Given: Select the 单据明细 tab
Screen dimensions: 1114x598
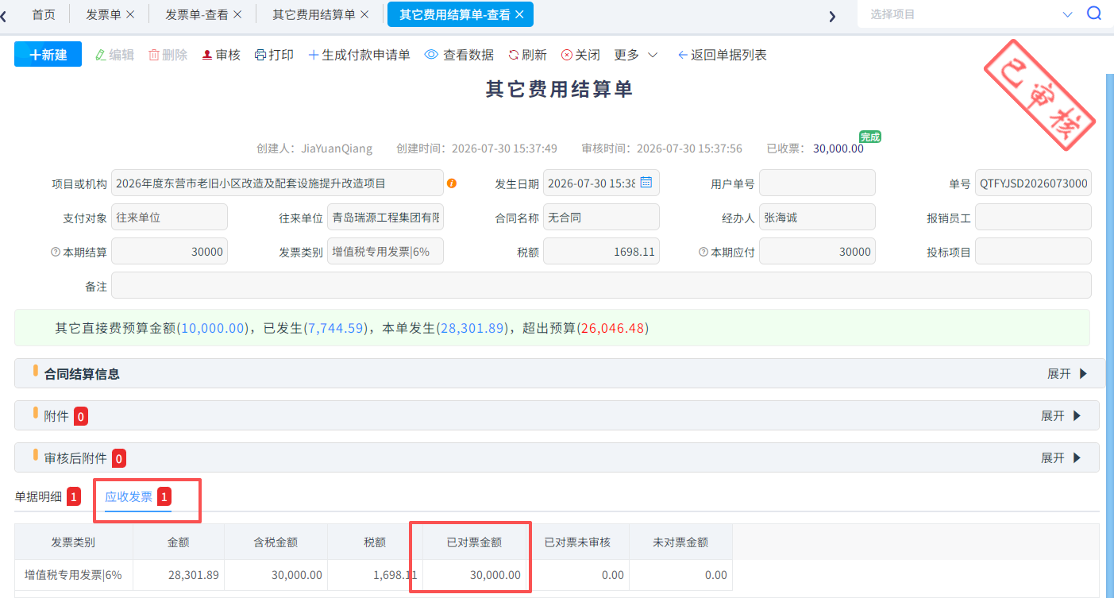Looking at the screenshot, I should [48, 497].
